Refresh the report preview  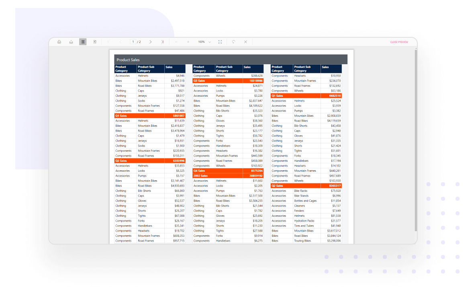(x=234, y=42)
